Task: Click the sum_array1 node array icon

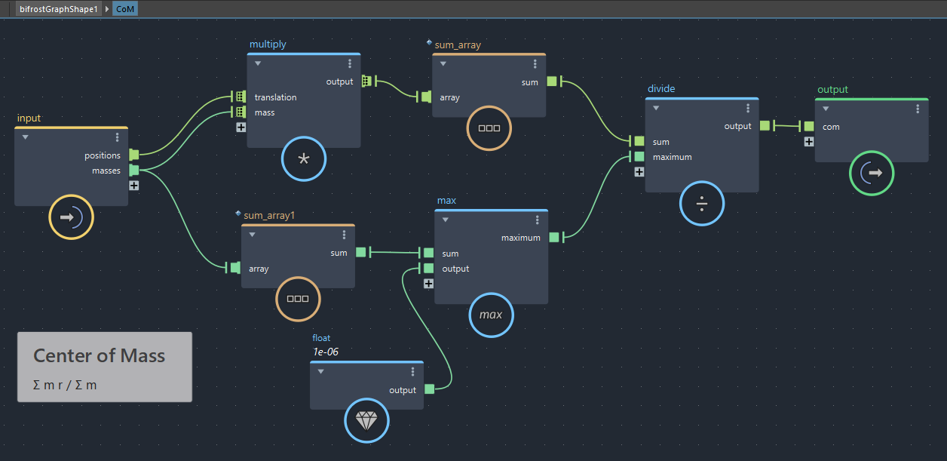Action: pyautogui.click(x=298, y=299)
